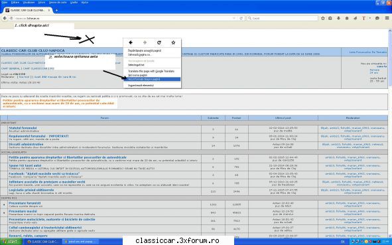Viewport: 392px width, 245px height.
Task: Open Prezentare forumisti forum link
Action: point(25,203)
